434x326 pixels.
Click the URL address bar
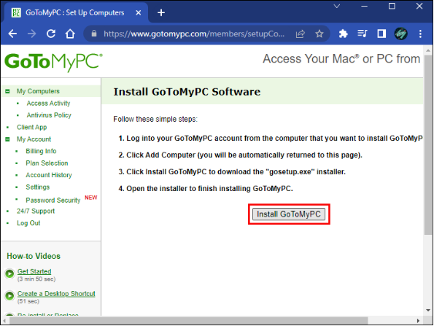coord(194,34)
